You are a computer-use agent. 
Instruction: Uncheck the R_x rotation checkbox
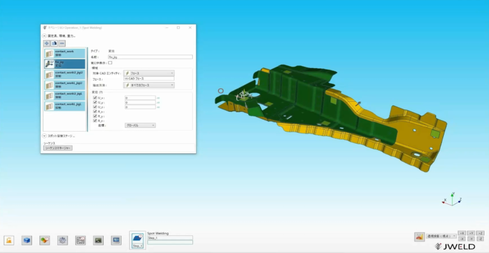(95, 111)
